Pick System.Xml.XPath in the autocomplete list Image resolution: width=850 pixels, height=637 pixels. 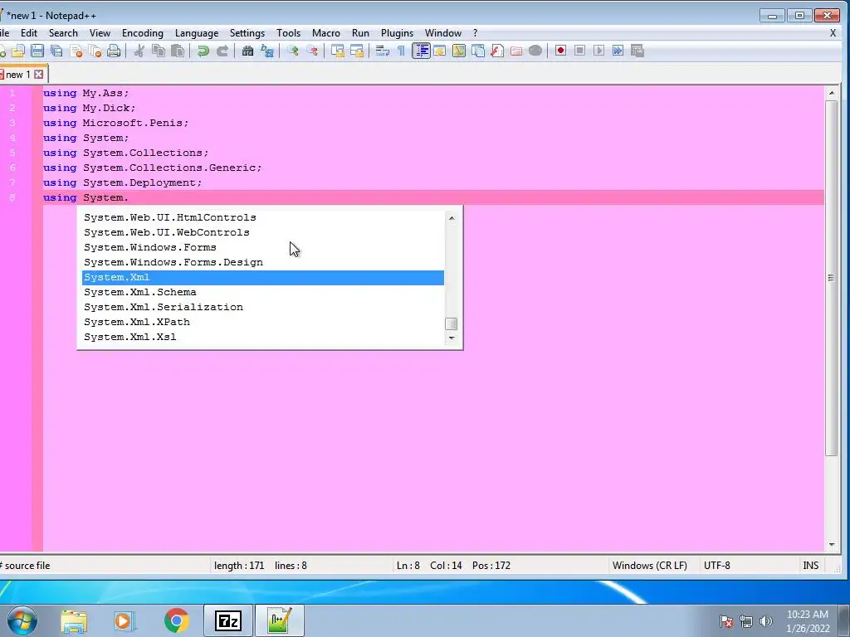click(x=263, y=322)
